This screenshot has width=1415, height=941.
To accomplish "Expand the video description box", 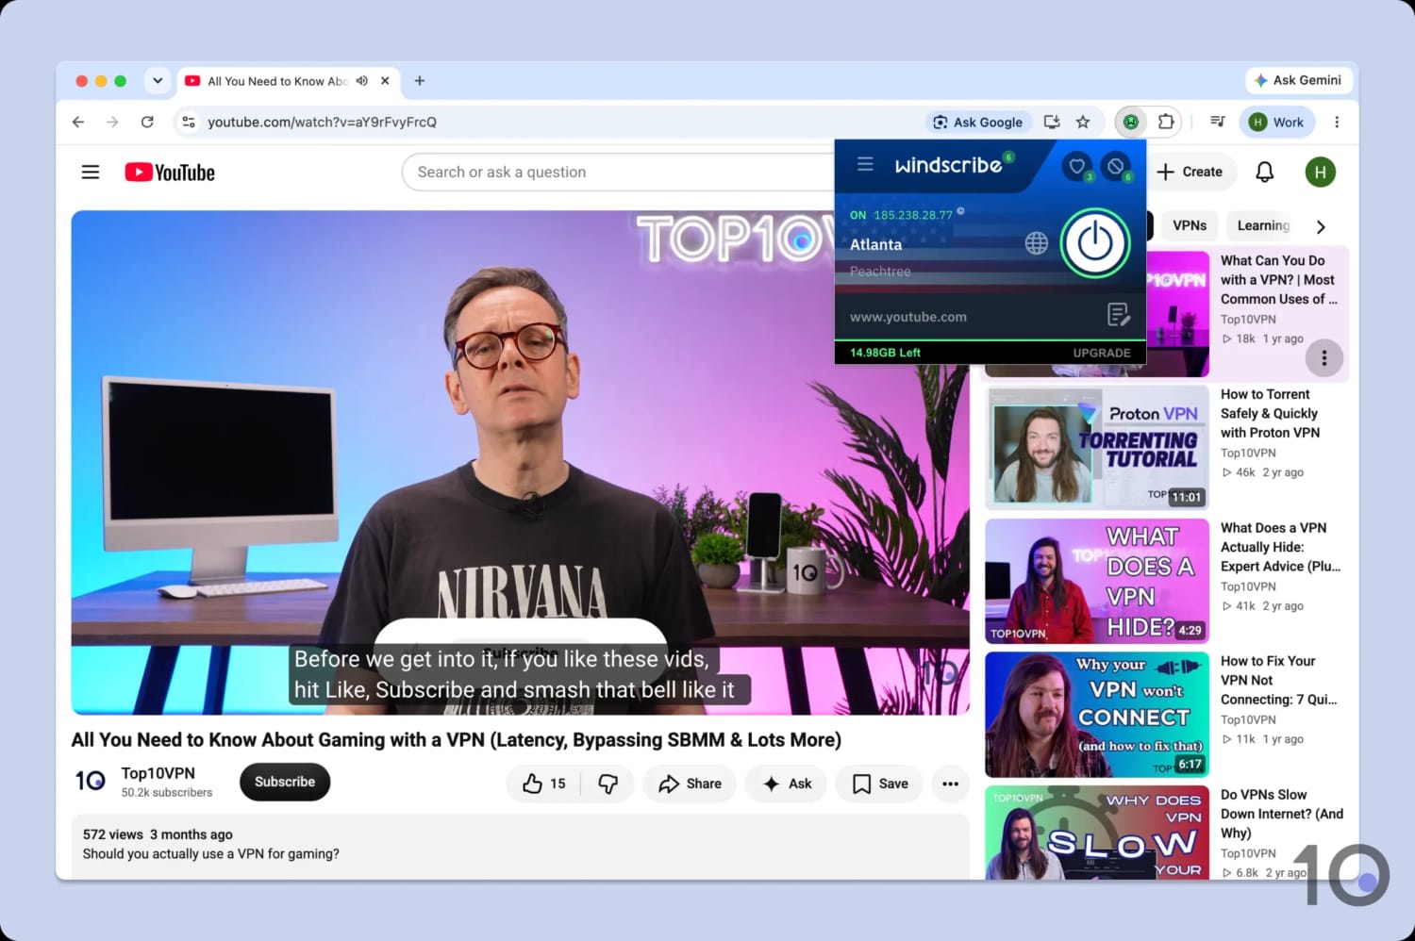I will pyautogui.click(x=520, y=845).
